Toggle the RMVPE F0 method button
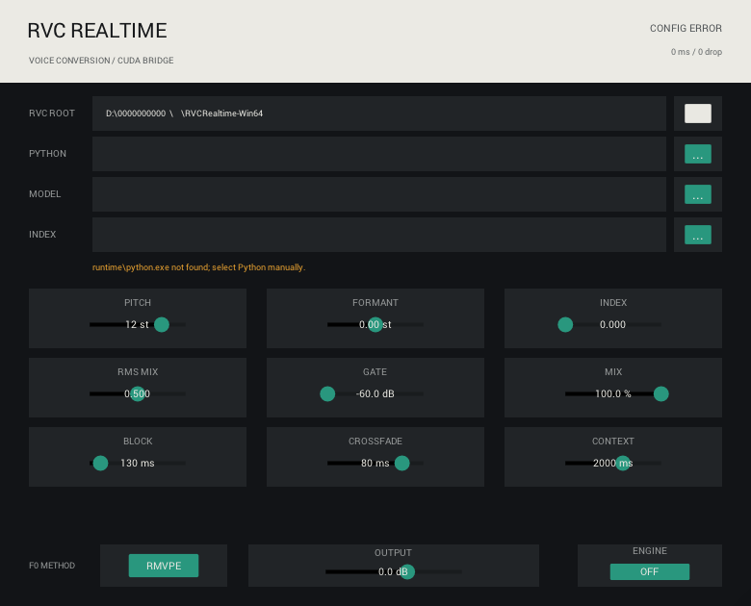 pyautogui.click(x=164, y=566)
